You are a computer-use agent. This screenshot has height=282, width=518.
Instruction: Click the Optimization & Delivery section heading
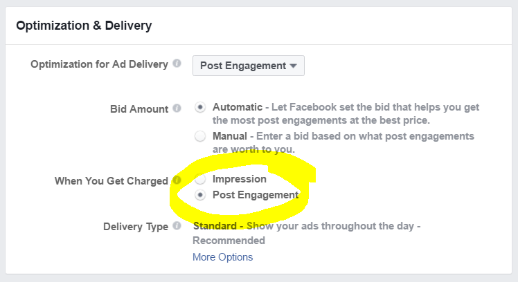pyautogui.click(x=84, y=26)
